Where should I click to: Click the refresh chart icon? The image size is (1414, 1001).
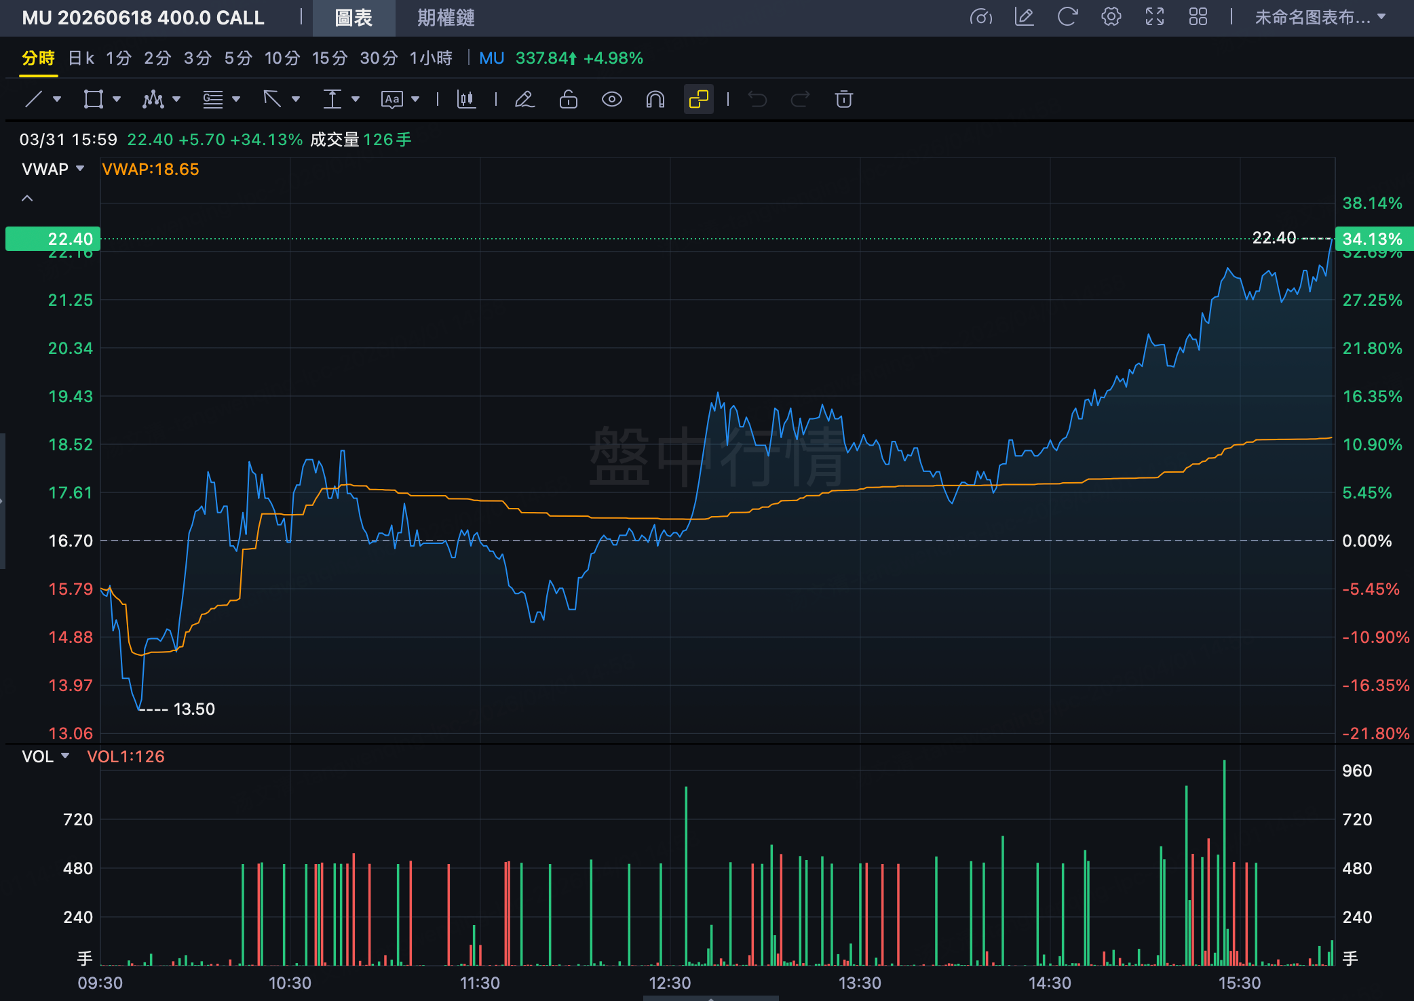pos(1067,17)
